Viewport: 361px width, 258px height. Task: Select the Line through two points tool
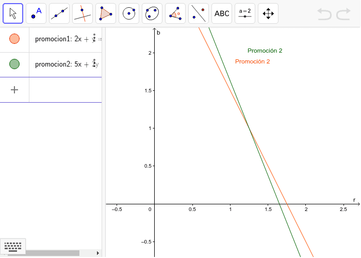click(59, 13)
